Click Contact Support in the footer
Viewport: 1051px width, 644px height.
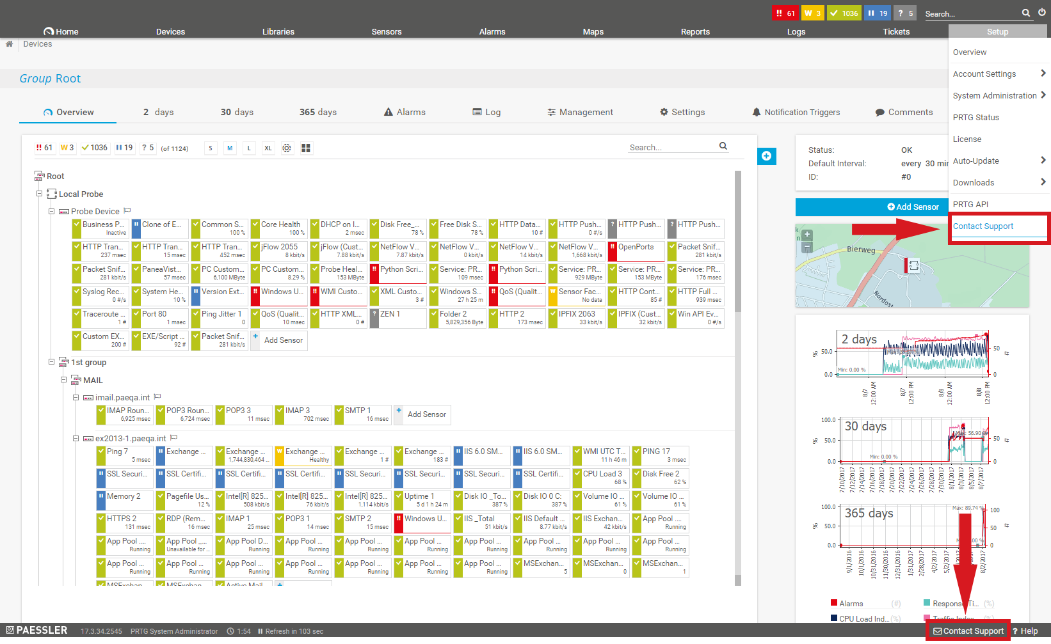(x=968, y=631)
